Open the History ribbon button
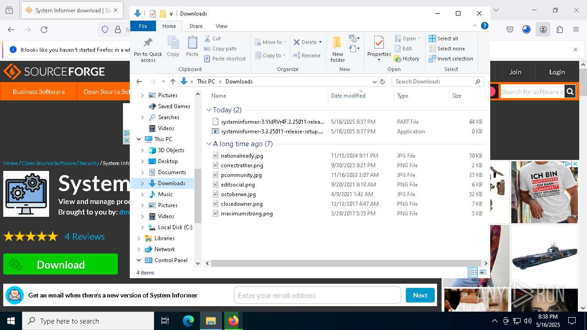 click(x=407, y=59)
